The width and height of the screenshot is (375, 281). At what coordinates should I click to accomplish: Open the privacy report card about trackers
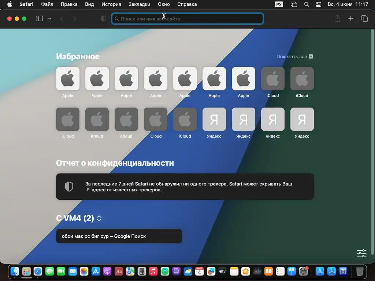(x=185, y=187)
